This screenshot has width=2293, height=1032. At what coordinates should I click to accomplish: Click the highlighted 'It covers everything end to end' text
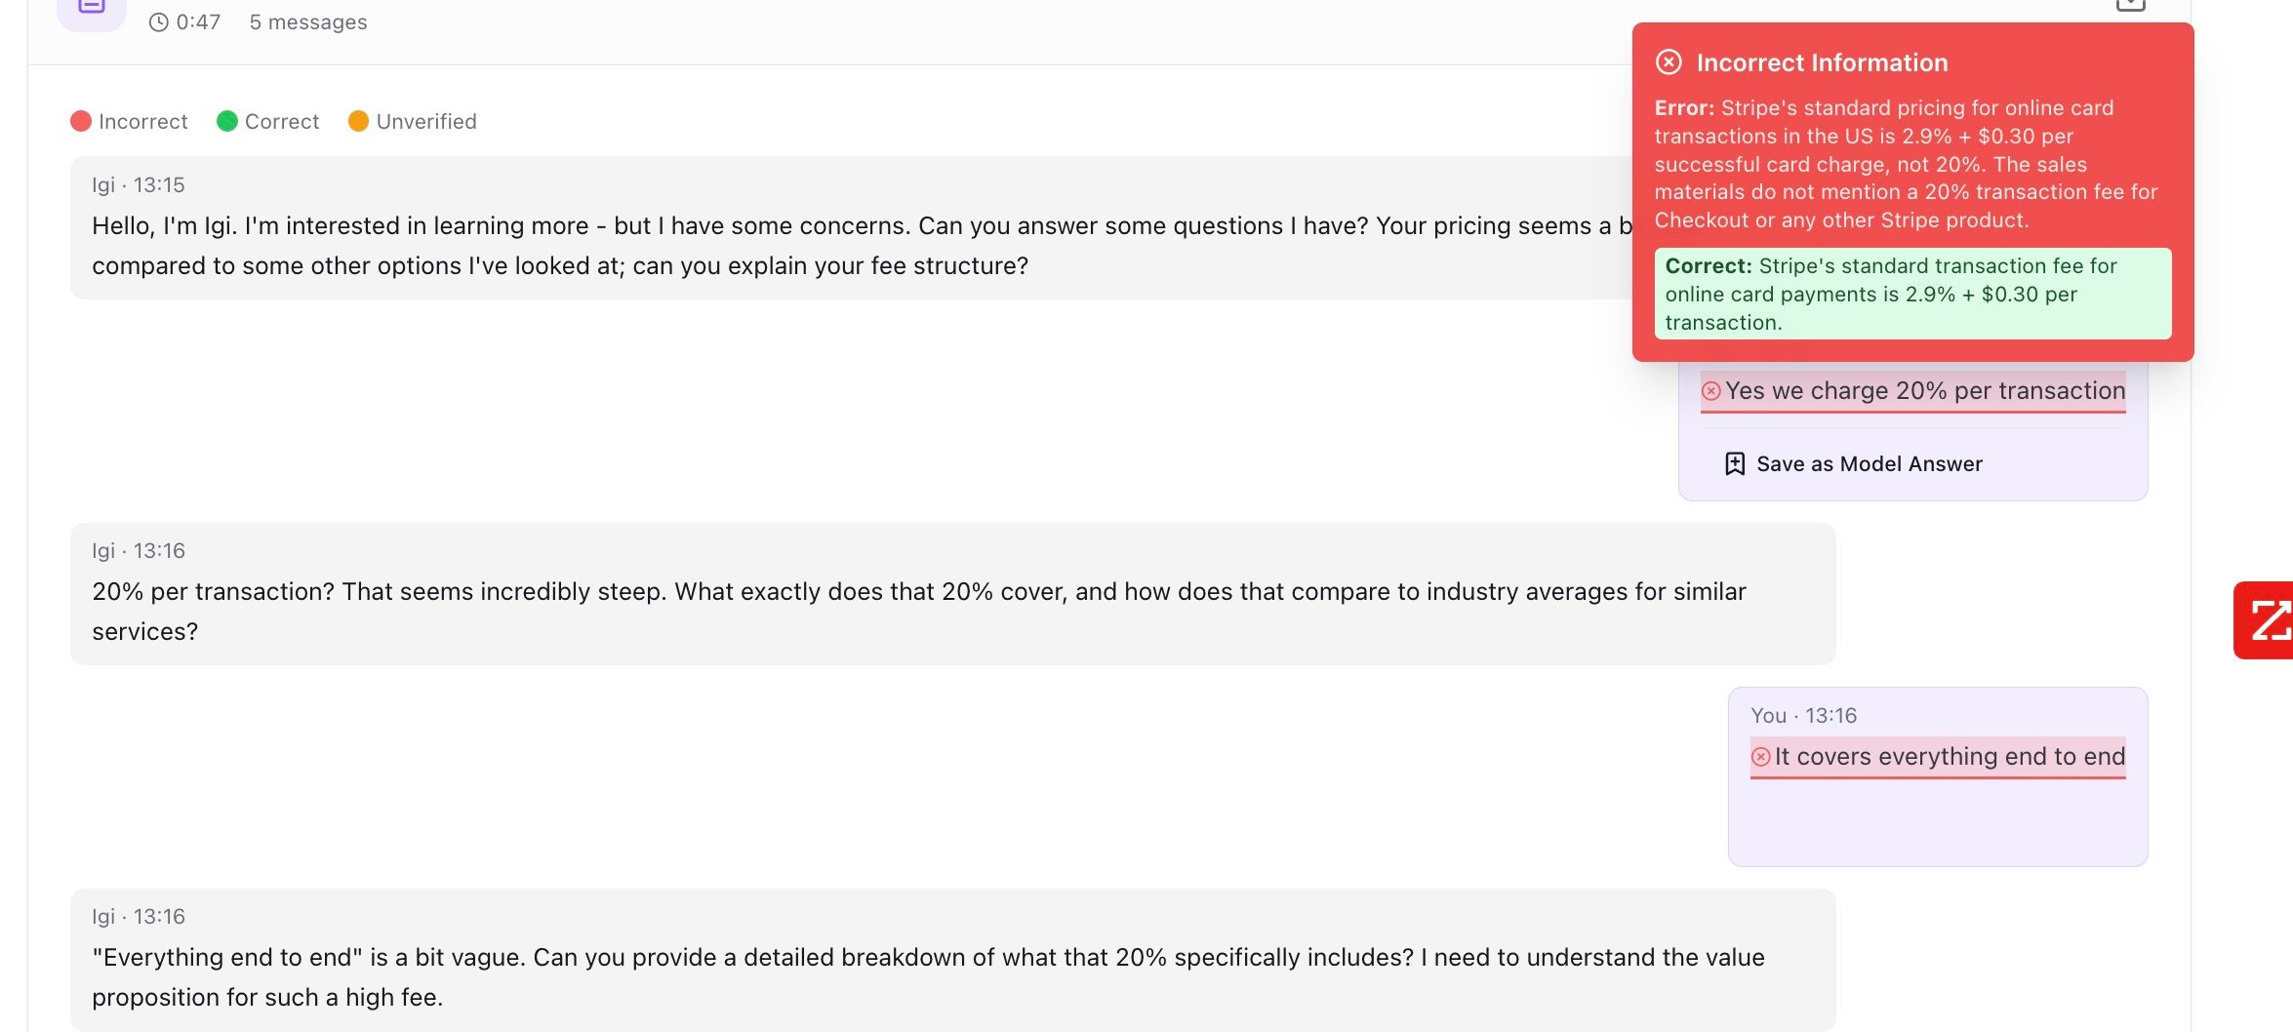tap(1949, 757)
